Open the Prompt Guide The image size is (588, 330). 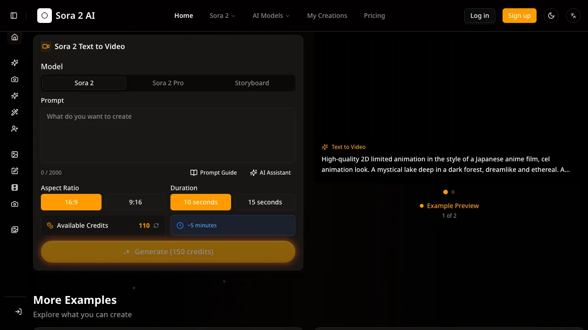tap(214, 173)
